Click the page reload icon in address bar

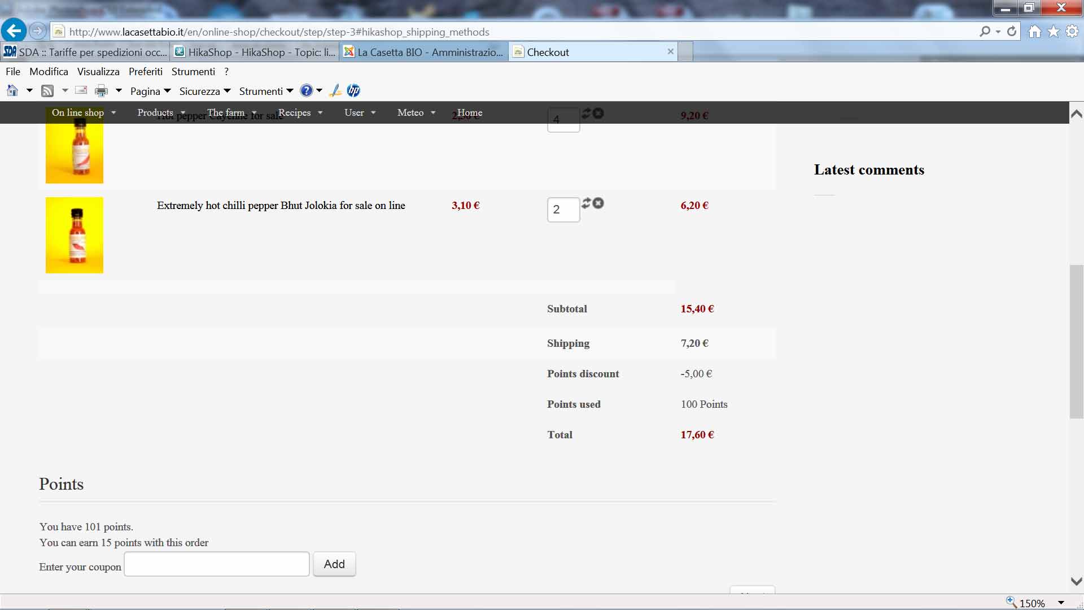click(x=1012, y=32)
